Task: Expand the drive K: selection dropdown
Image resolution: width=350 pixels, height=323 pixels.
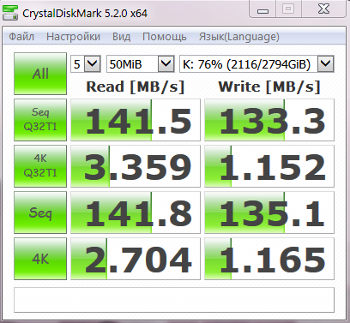Action: pos(326,63)
